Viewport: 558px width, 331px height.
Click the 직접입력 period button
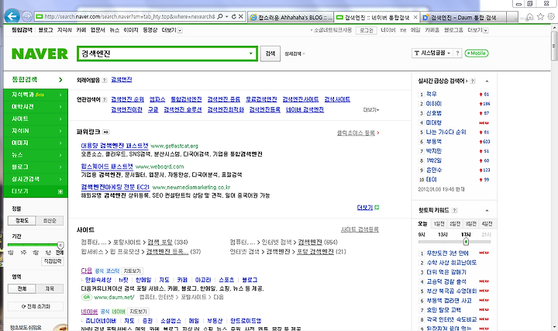(53, 261)
